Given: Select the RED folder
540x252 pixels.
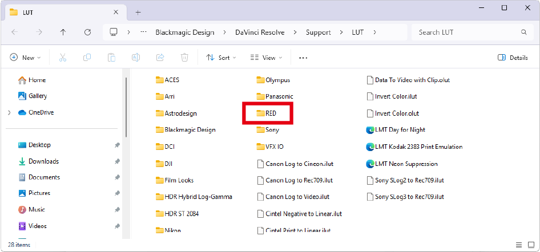Looking at the screenshot, I should (x=271, y=113).
